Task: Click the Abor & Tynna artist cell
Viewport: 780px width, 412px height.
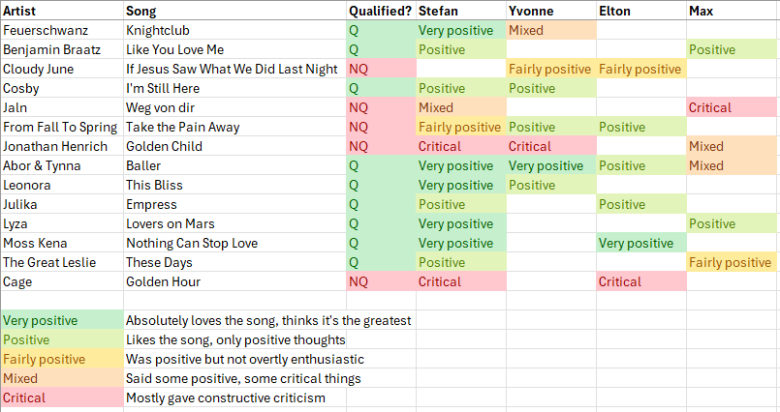Action: pos(62,165)
